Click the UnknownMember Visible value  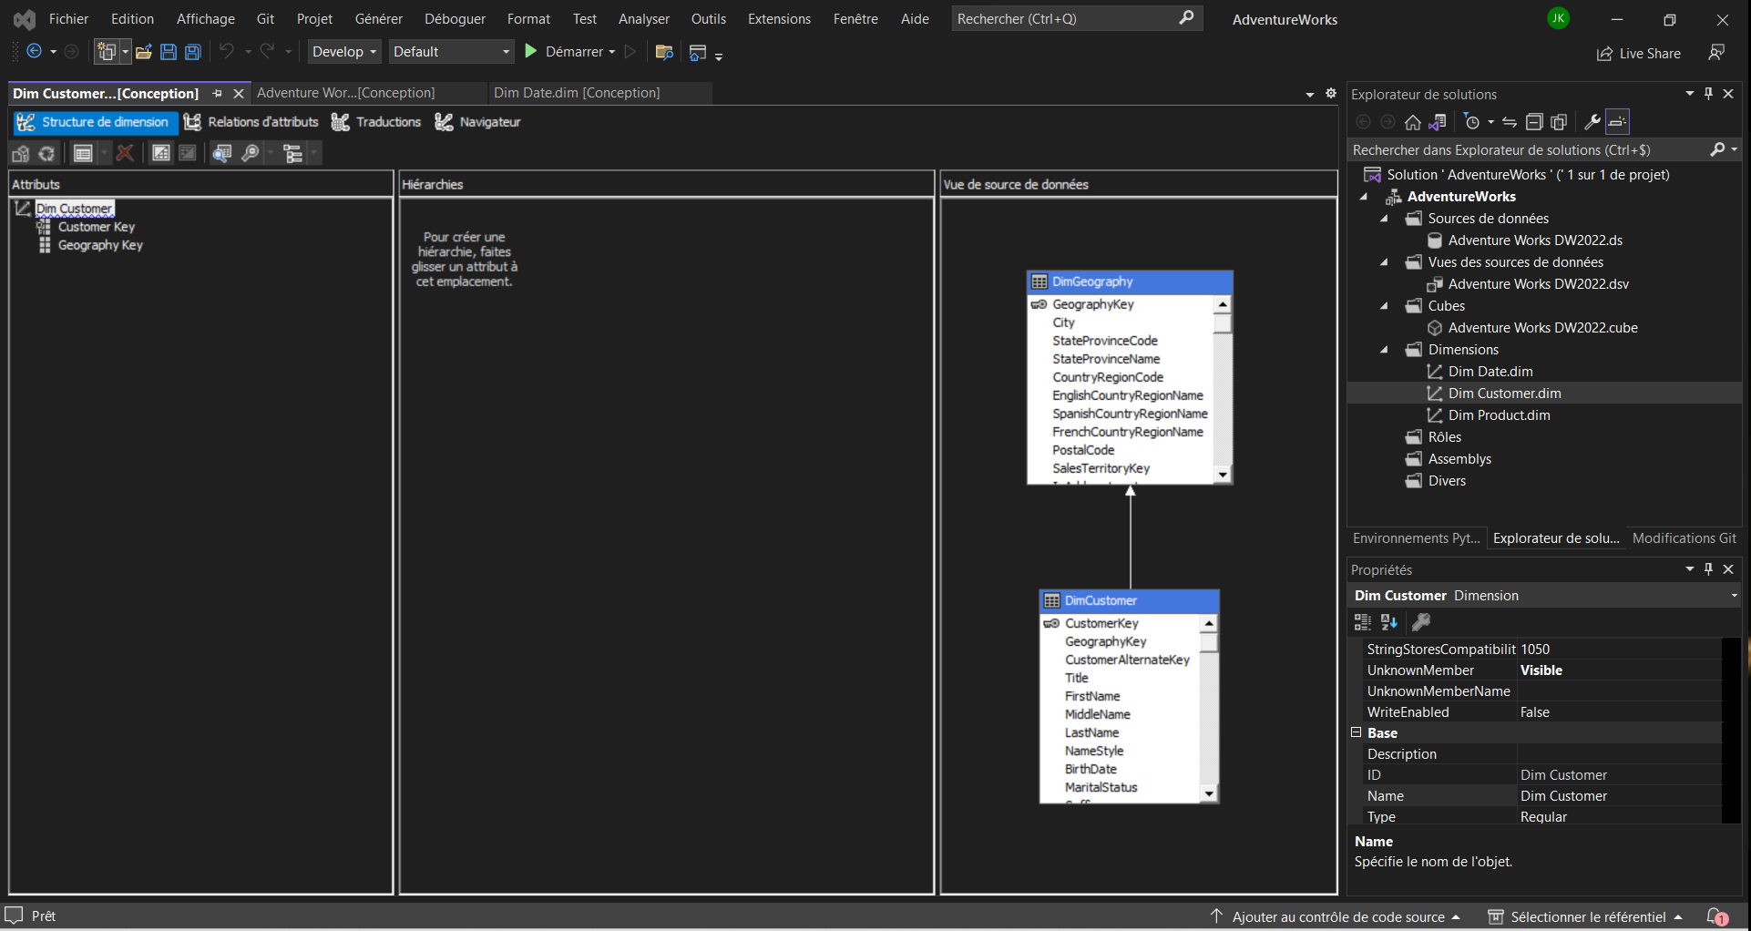(x=1619, y=670)
